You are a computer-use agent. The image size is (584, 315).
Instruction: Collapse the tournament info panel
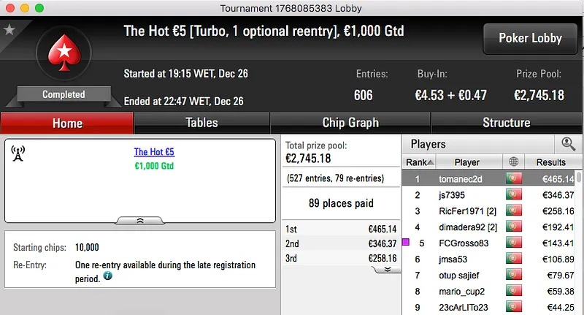point(140,219)
